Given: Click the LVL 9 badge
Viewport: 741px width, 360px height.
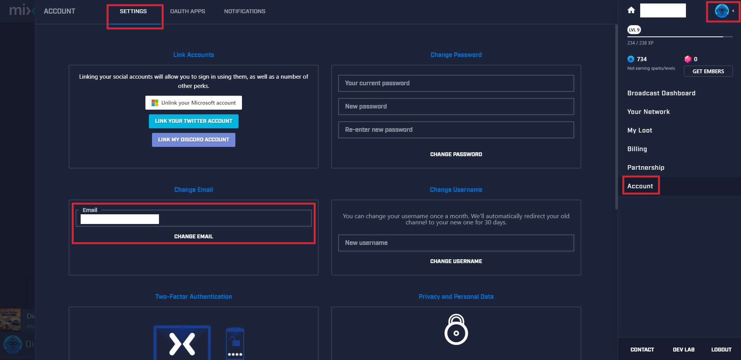Looking at the screenshot, I should click(x=634, y=29).
